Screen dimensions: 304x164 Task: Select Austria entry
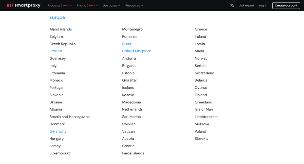click(x=128, y=139)
